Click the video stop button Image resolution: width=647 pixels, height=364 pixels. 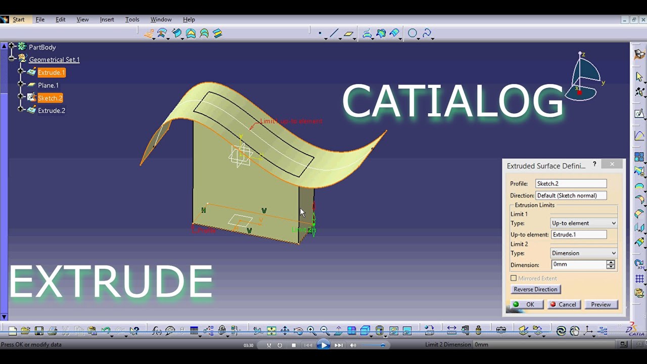point(294,345)
